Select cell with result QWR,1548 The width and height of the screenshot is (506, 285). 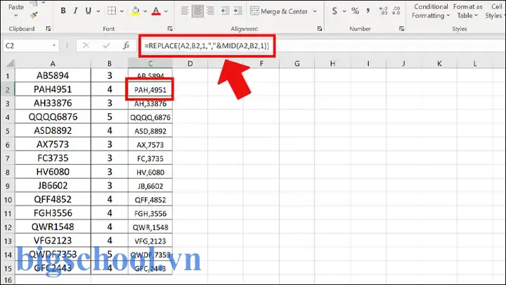(150, 227)
